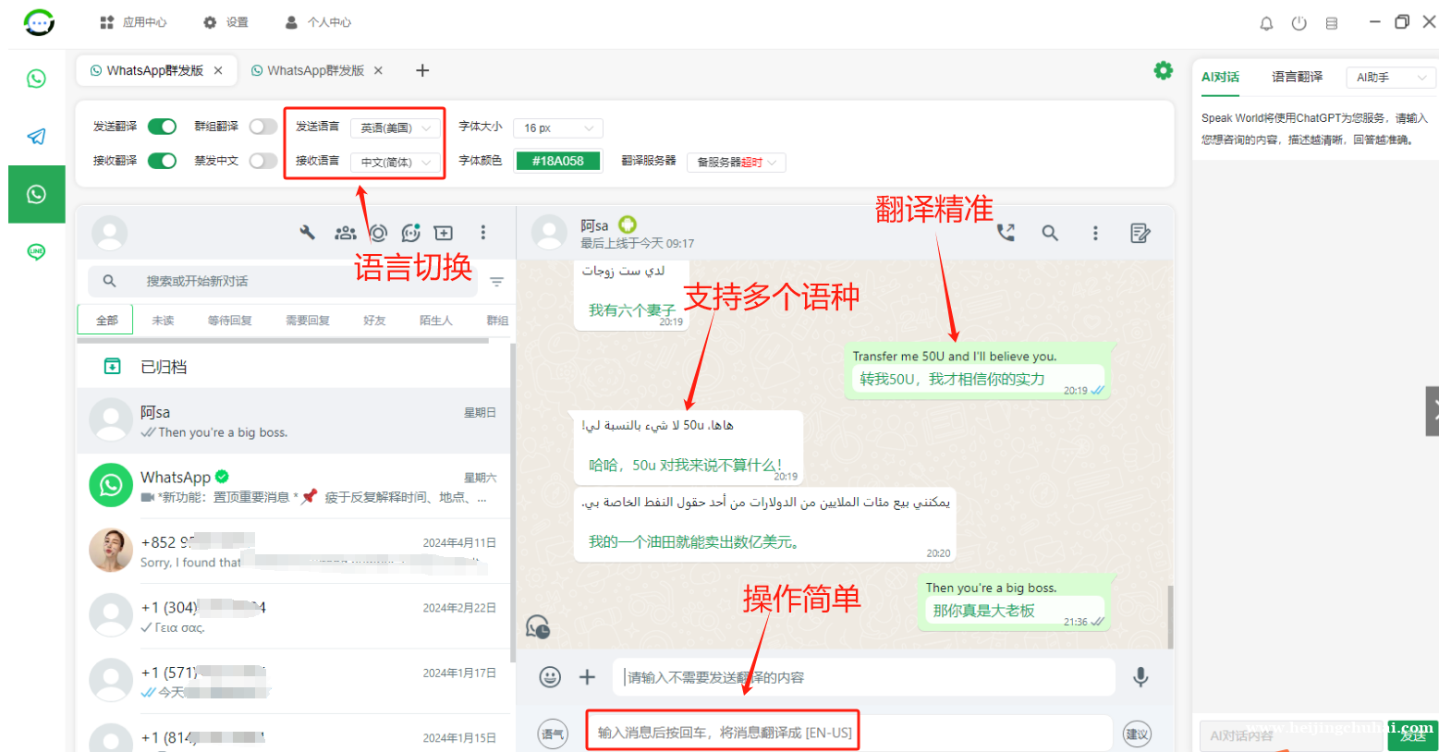Screen dimensions: 1439x752
Task: Open LINE in the left sidebar
Action: pyautogui.click(x=36, y=251)
